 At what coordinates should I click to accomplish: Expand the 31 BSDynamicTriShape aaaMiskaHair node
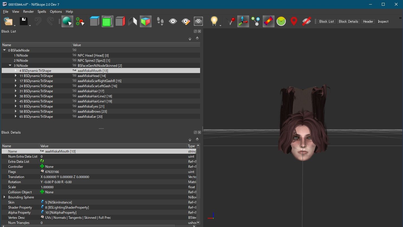16,91
